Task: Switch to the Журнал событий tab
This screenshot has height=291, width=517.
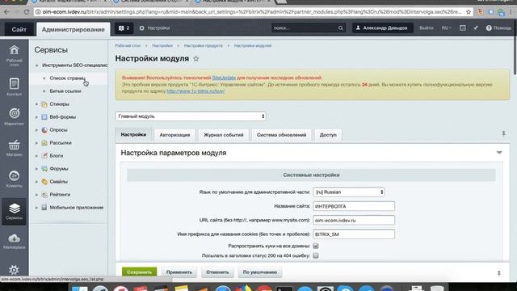Action: [224, 135]
